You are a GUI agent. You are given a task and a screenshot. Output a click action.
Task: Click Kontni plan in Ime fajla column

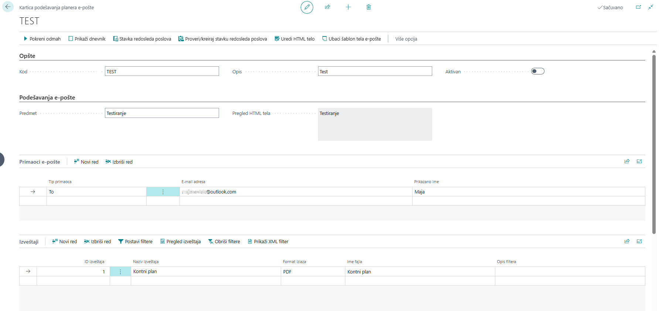pos(420,272)
